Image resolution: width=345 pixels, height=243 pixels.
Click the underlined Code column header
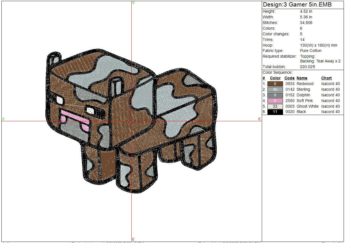(289, 78)
